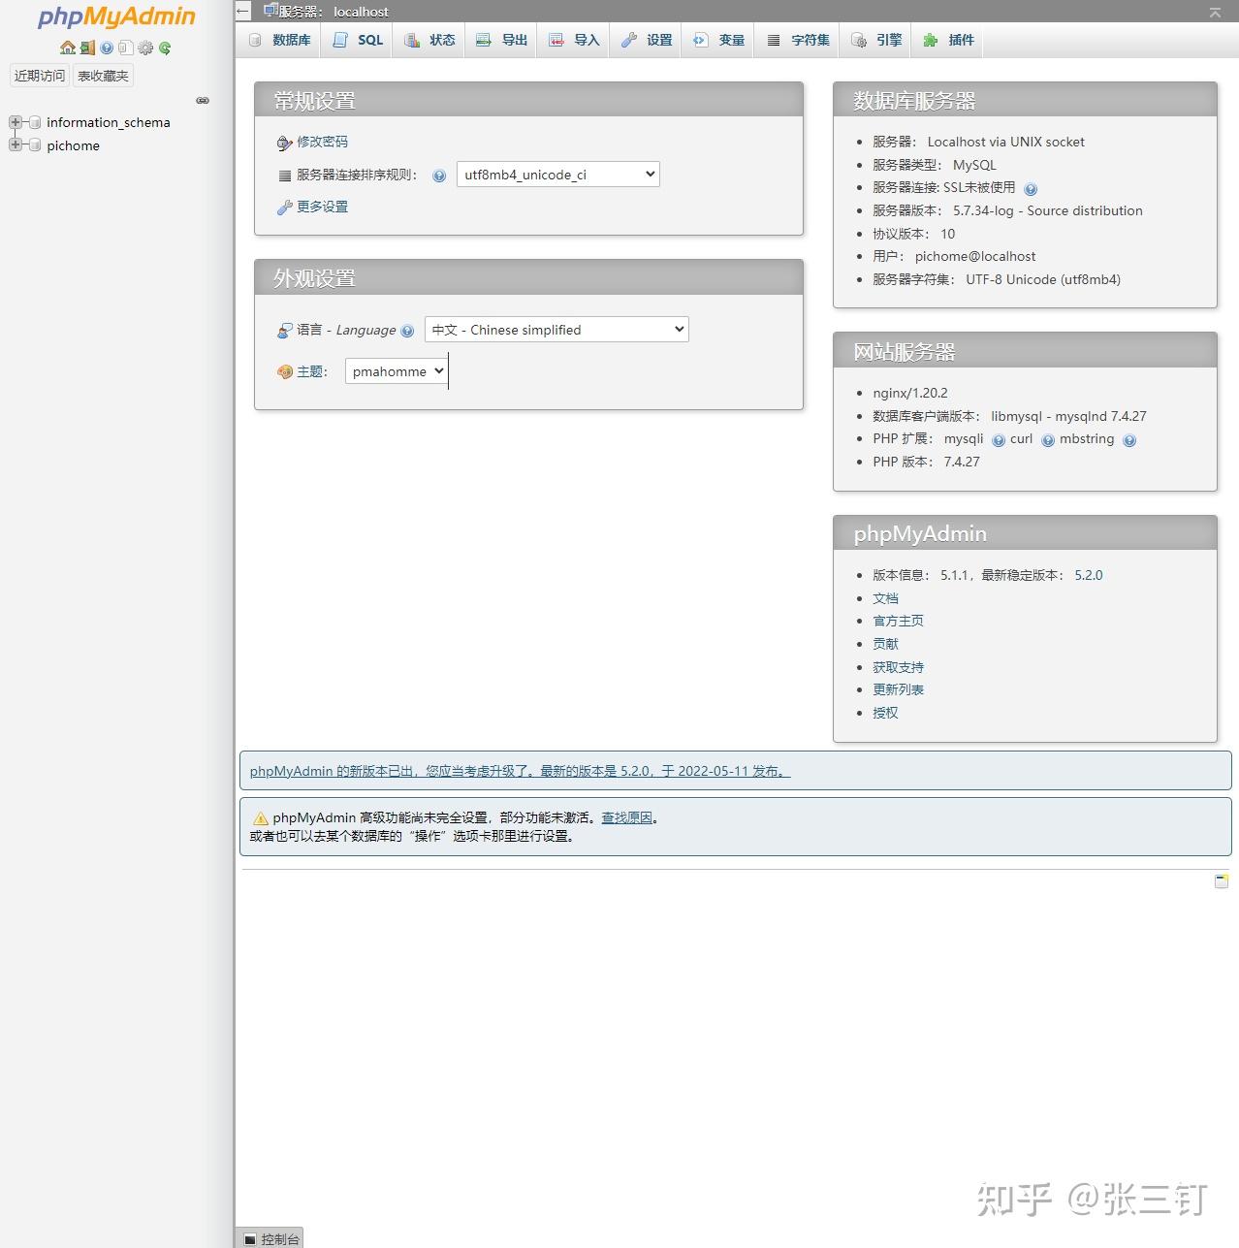
Task: Switch to the SQL tab
Action: click(357, 40)
